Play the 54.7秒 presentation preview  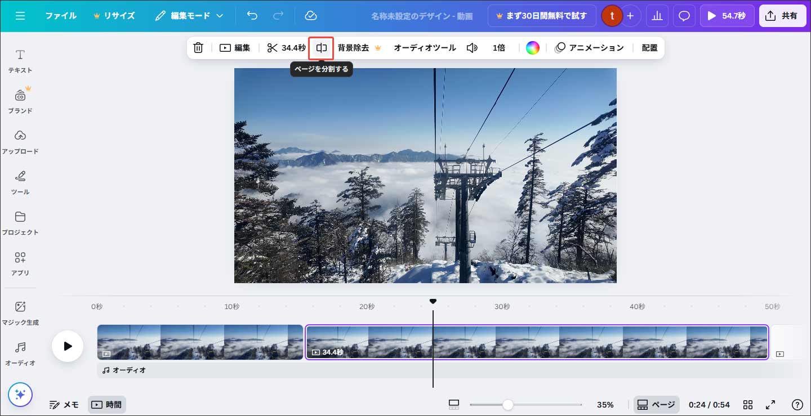[x=727, y=16]
